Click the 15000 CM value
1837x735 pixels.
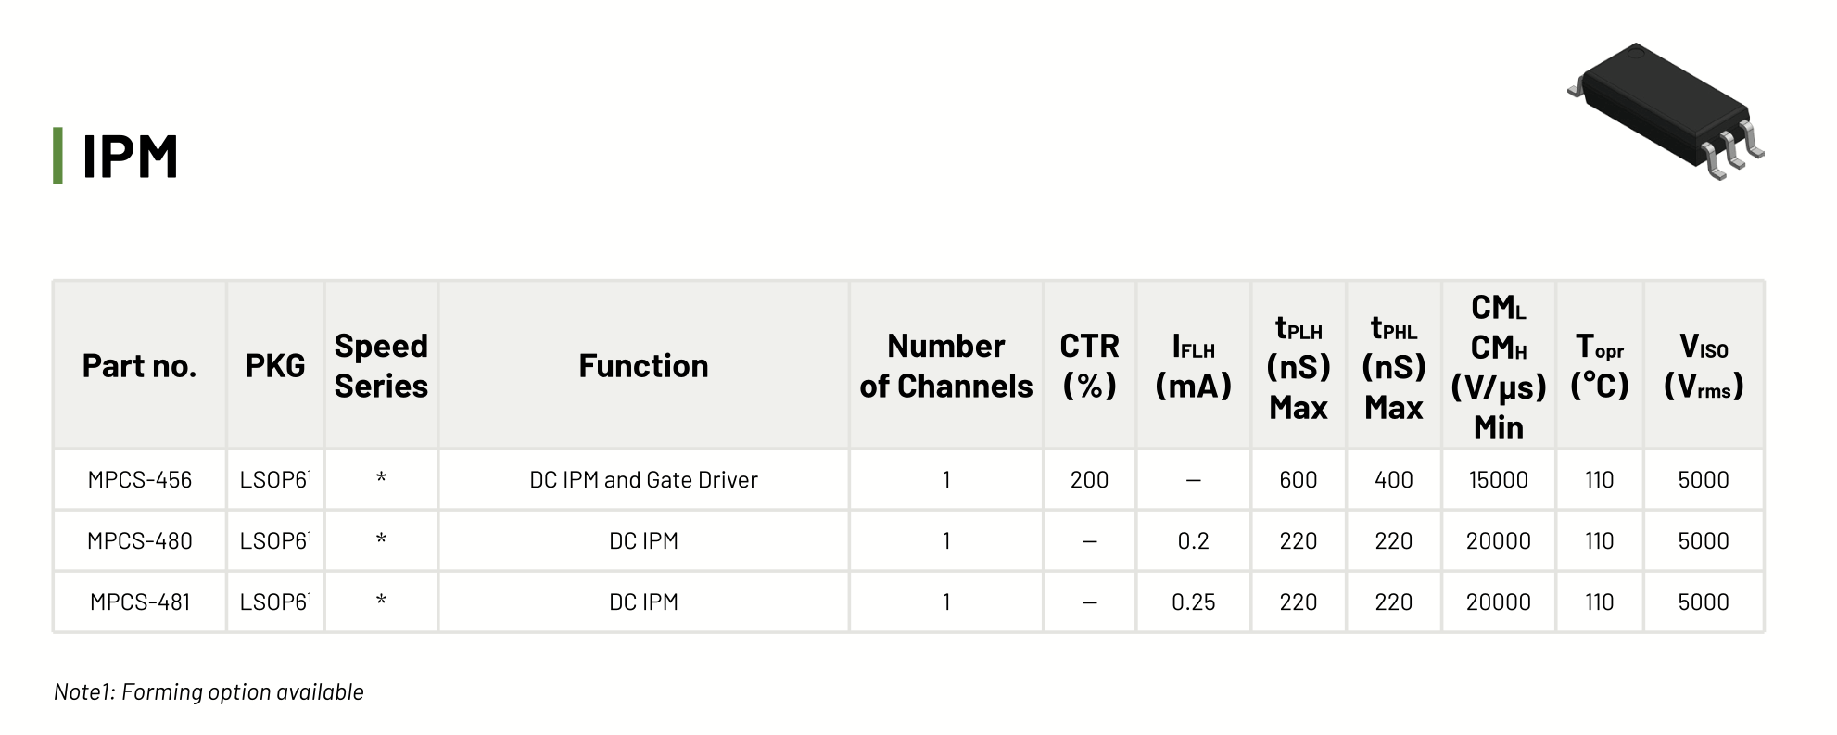pyautogui.click(x=1498, y=480)
